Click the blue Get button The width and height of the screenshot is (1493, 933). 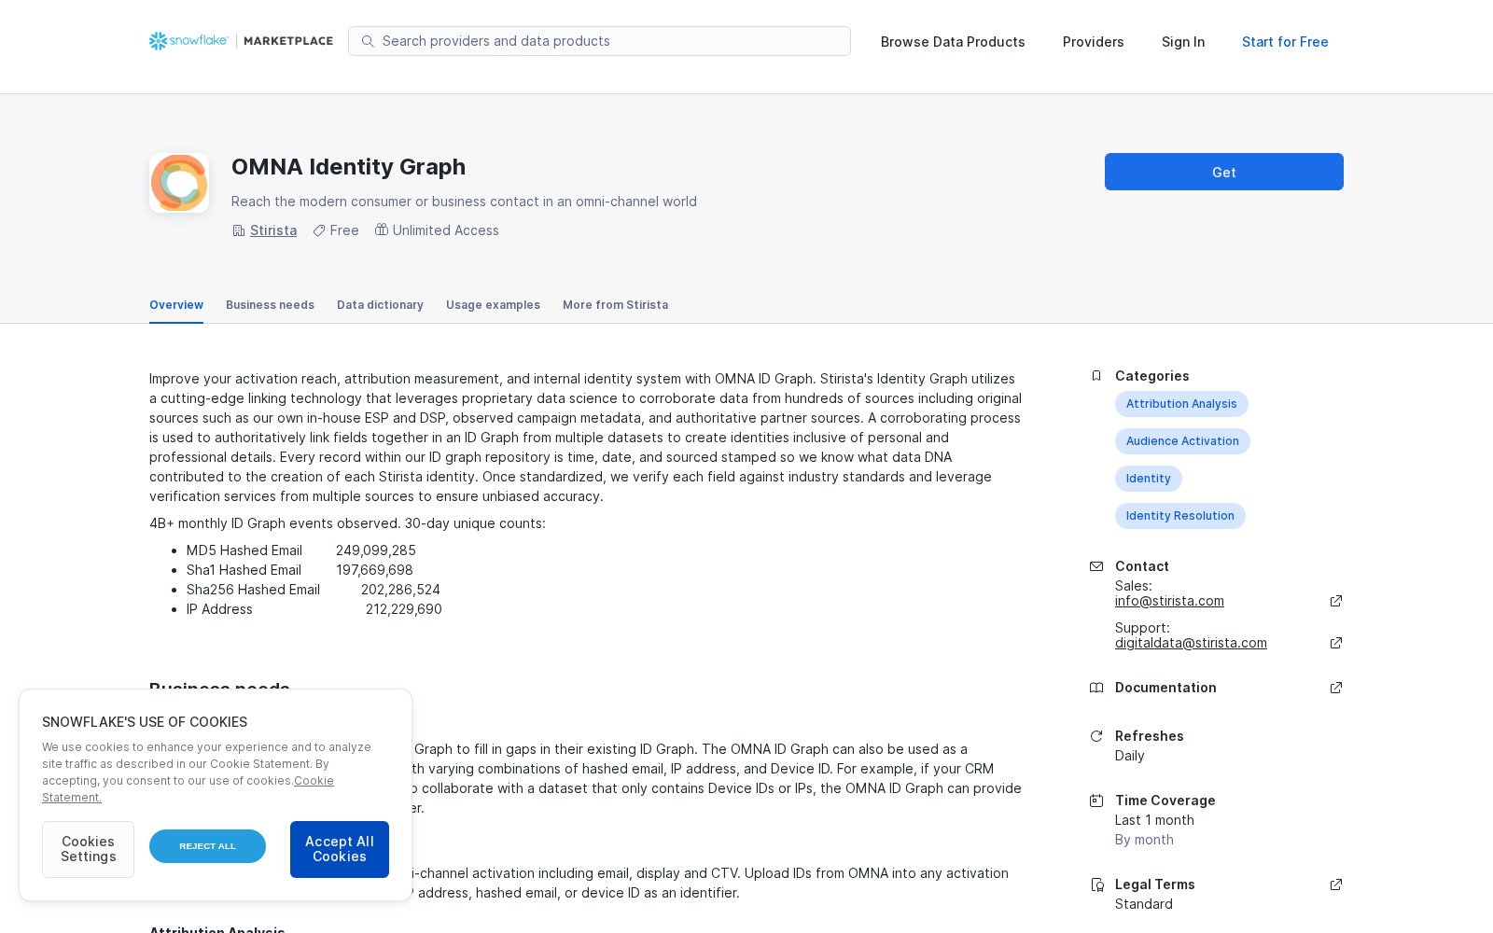[x=1224, y=172]
